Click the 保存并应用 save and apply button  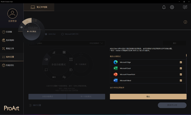[x=172, y=105]
